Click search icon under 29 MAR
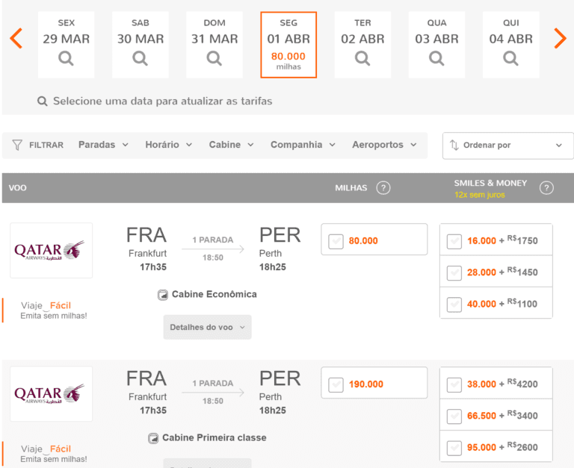The height and width of the screenshot is (468, 574). pyautogui.click(x=67, y=58)
